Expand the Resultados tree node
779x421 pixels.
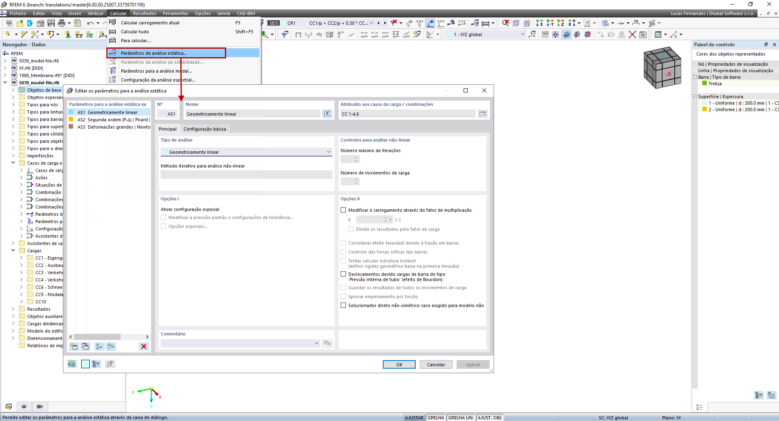point(13,309)
